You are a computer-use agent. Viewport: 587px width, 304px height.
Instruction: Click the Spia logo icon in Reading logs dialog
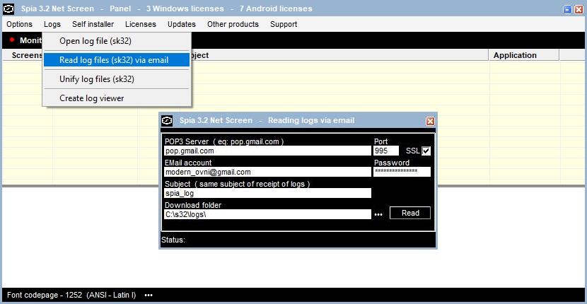click(x=167, y=121)
